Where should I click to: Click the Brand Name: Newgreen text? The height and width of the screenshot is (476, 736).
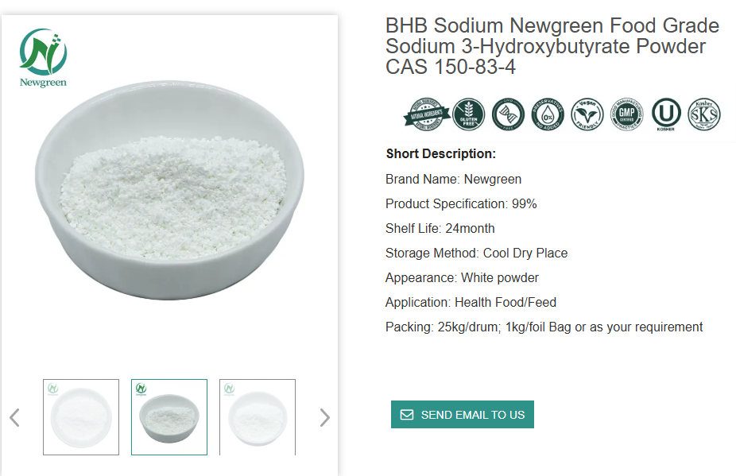coord(453,179)
